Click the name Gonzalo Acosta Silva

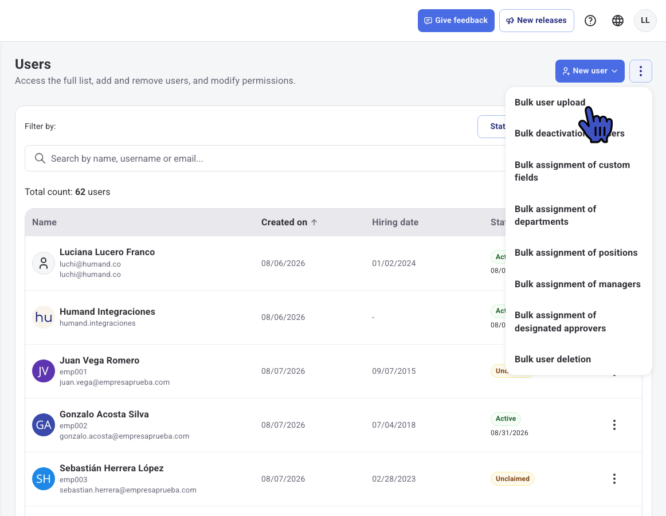104,415
